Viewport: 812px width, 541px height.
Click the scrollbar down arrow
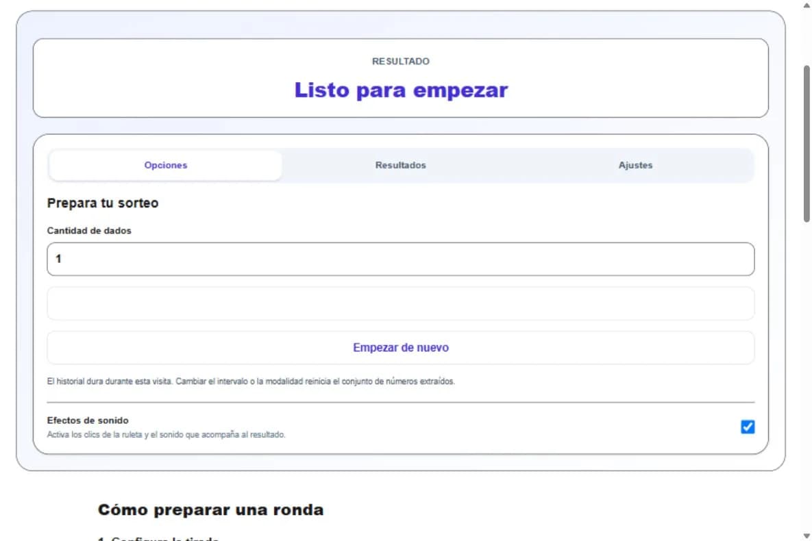(x=807, y=536)
